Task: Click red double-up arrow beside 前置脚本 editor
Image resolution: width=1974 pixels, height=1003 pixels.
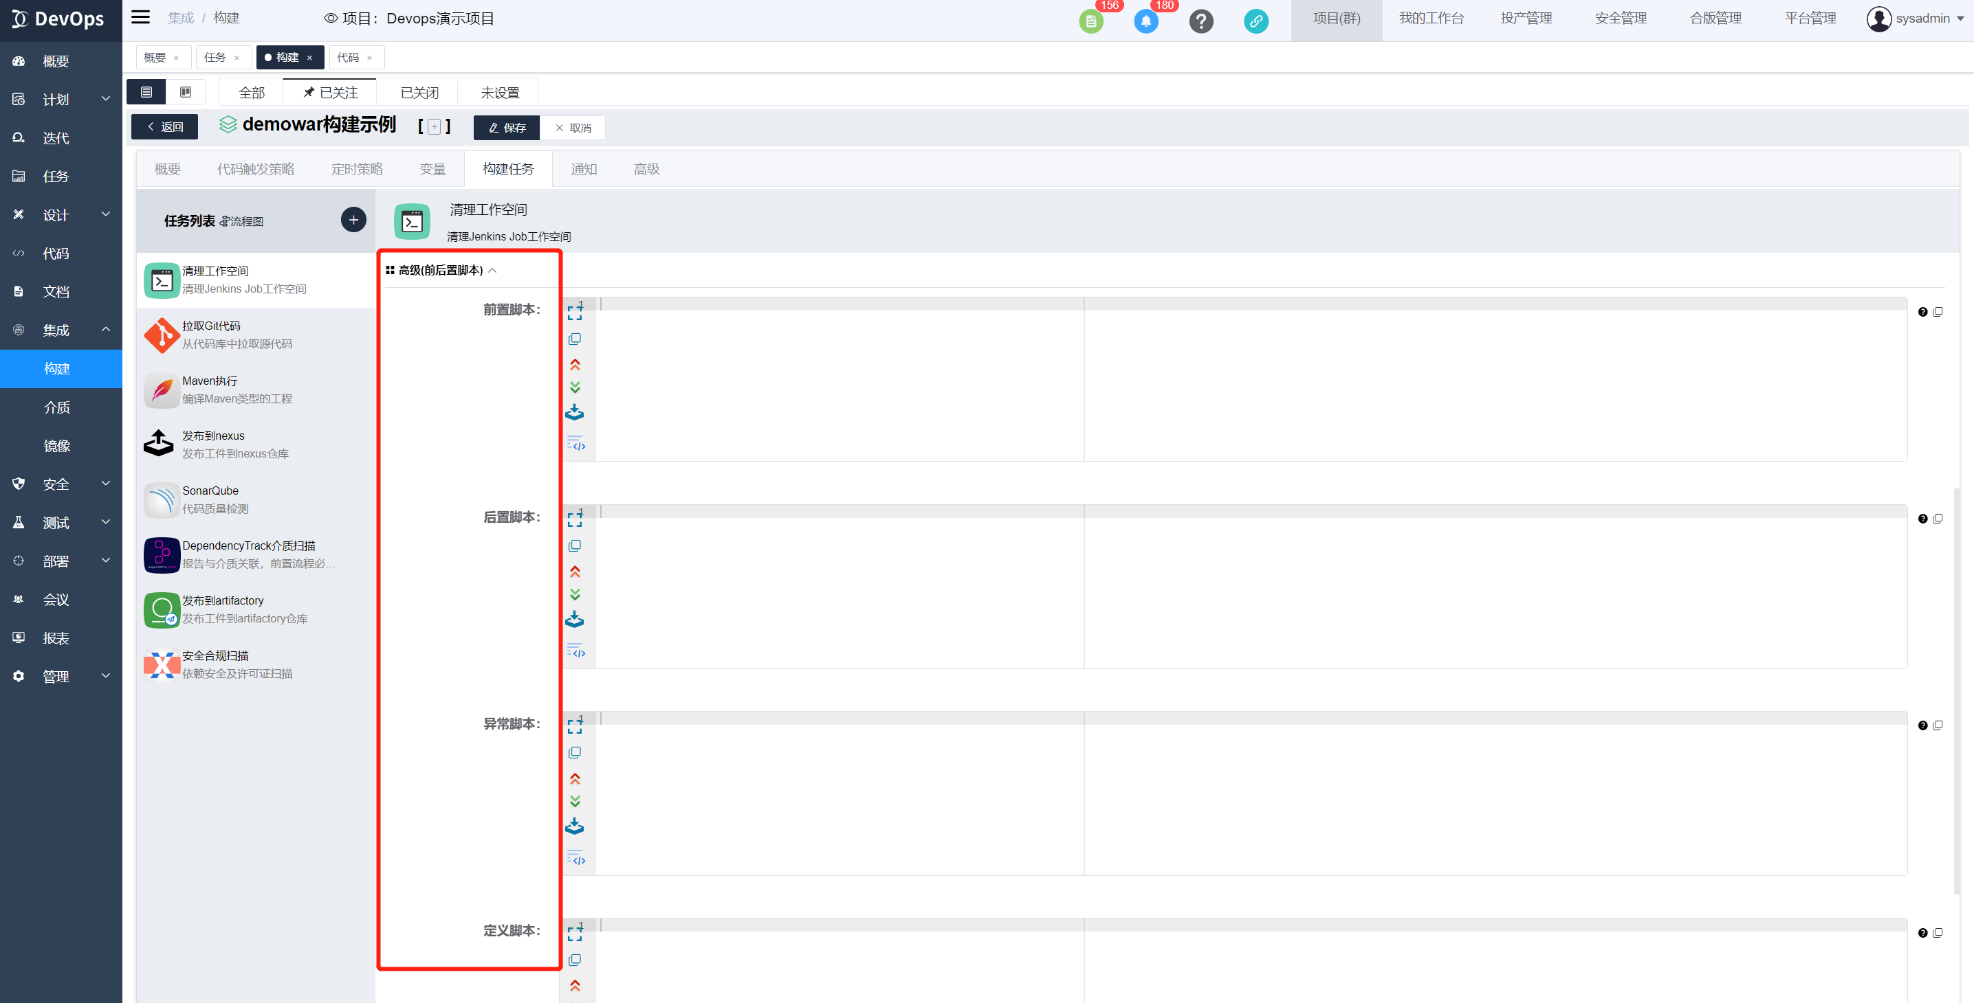Action: 575,365
